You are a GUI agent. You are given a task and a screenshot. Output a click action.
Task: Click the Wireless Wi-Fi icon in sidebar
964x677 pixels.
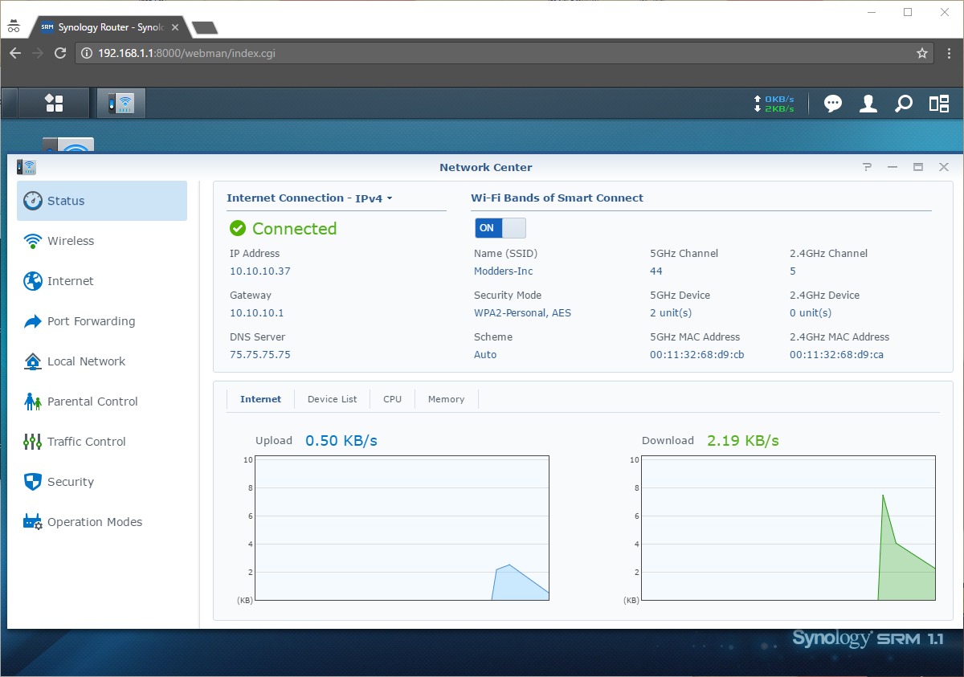pos(33,241)
